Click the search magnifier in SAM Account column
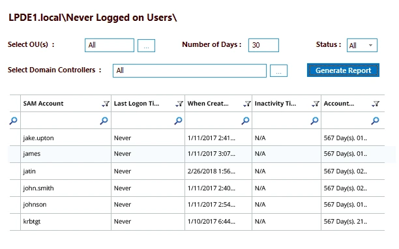 (x=104, y=121)
